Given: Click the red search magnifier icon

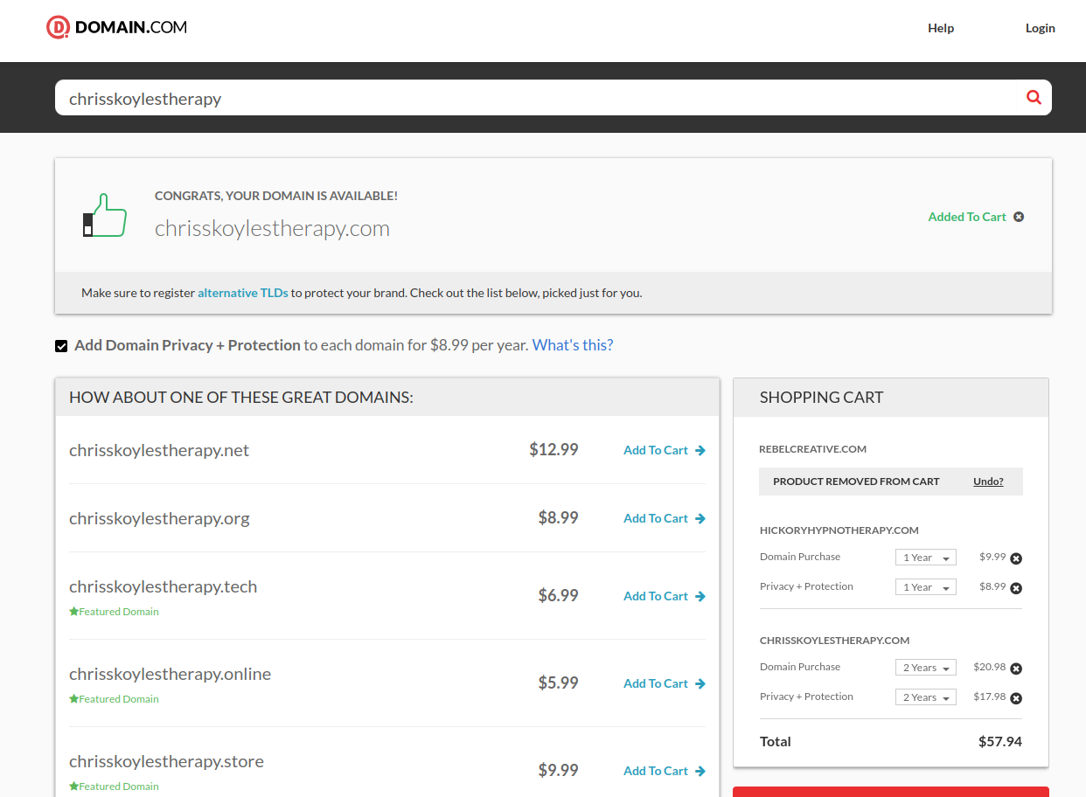Looking at the screenshot, I should click(x=1034, y=98).
